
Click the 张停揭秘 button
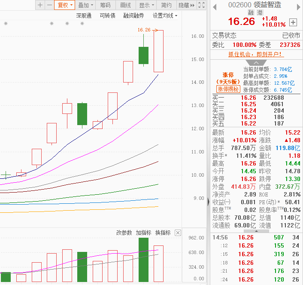tap(228, 89)
